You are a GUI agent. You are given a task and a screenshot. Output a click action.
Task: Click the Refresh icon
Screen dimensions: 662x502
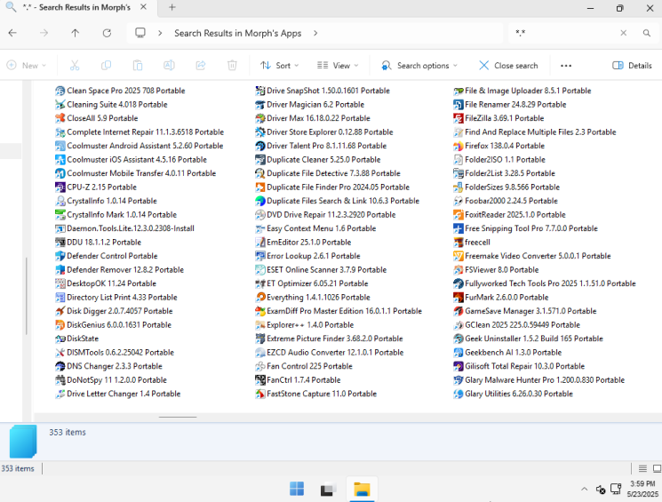coord(107,33)
